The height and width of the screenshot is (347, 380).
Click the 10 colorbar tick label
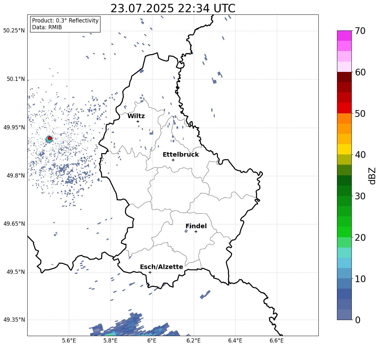coord(360,279)
